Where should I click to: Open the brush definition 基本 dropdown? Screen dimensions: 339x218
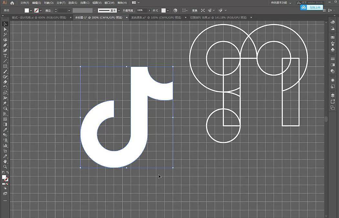119,10
